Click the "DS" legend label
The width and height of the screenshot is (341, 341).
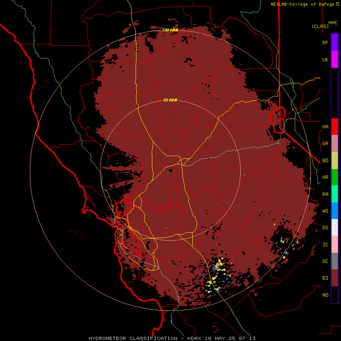click(x=325, y=228)
